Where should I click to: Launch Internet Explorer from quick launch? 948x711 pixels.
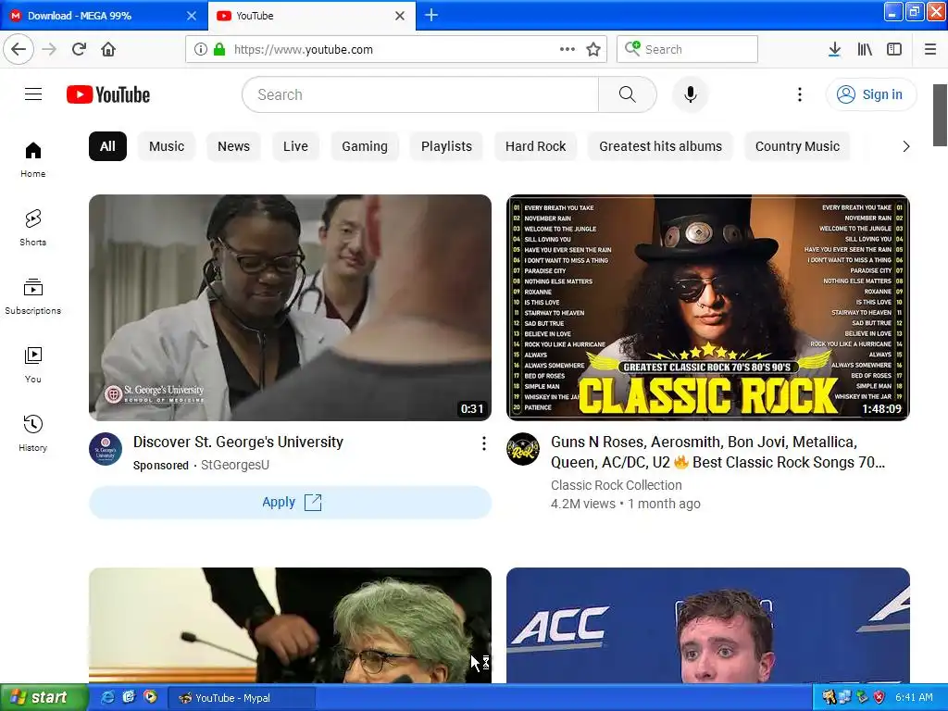tap(107, 697)
